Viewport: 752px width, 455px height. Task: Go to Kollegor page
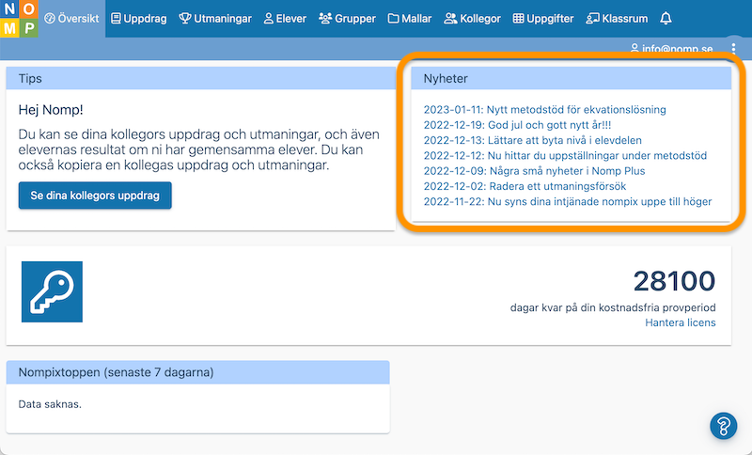click(473, 19)
